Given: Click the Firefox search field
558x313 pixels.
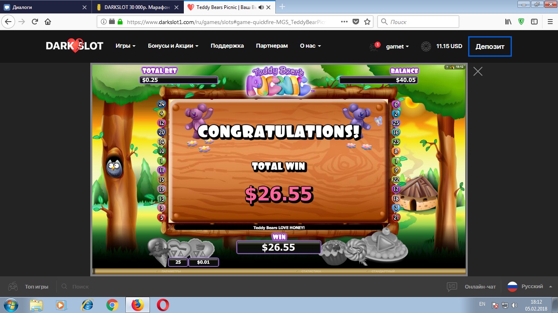Looking at the screenshot, I should point(418,22).
